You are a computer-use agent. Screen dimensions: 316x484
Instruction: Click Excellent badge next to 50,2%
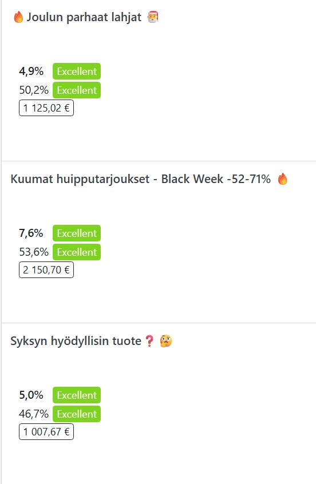77,90
